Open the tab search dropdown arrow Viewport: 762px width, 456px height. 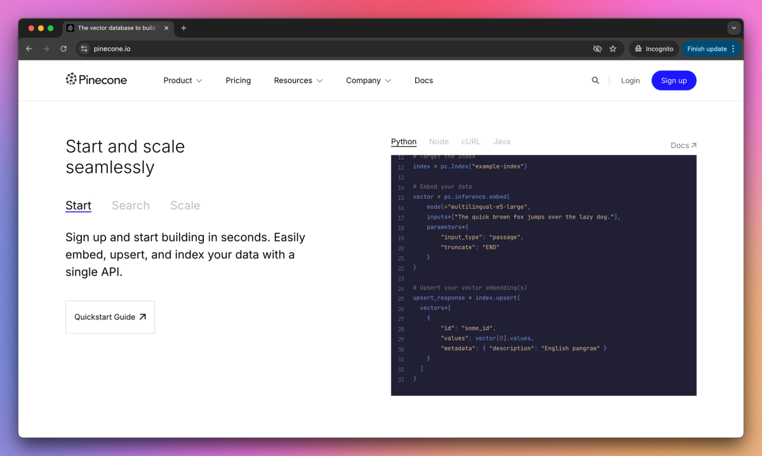click(x=734, y=28)
